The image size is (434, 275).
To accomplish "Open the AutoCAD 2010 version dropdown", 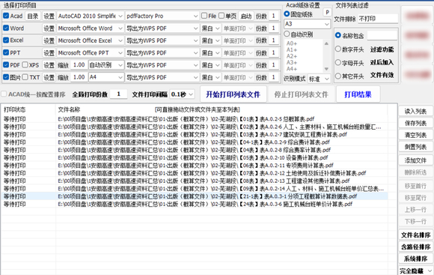I will [x=91, y=16].
